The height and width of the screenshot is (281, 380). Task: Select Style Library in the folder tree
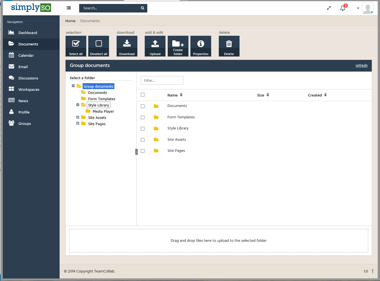pyautogui.click(x=98, y=105)
